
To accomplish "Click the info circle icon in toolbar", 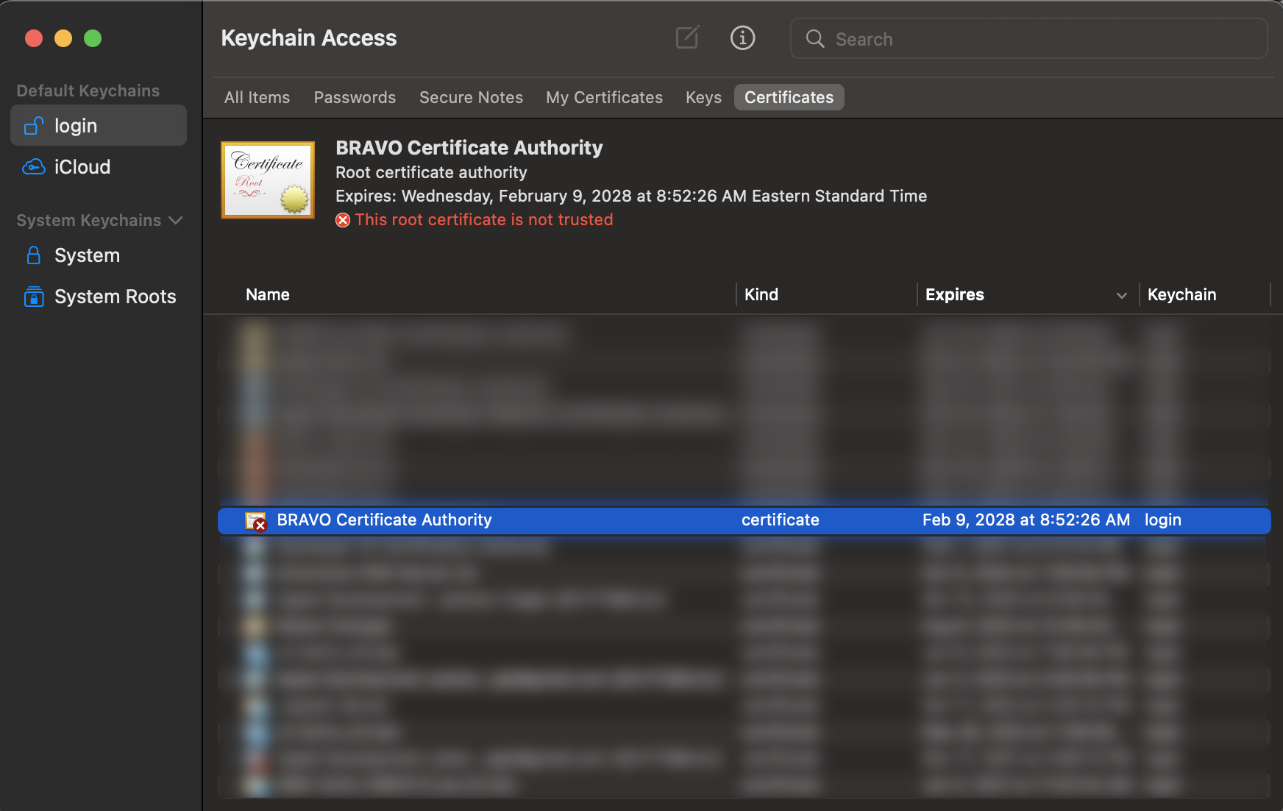I will [x=742, y=38].
